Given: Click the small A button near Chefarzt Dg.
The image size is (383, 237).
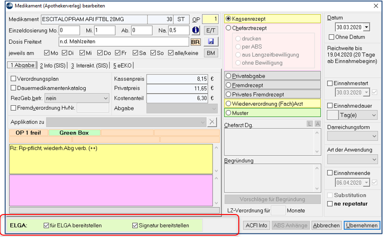Looking at the screenshot, I should 317,124.
